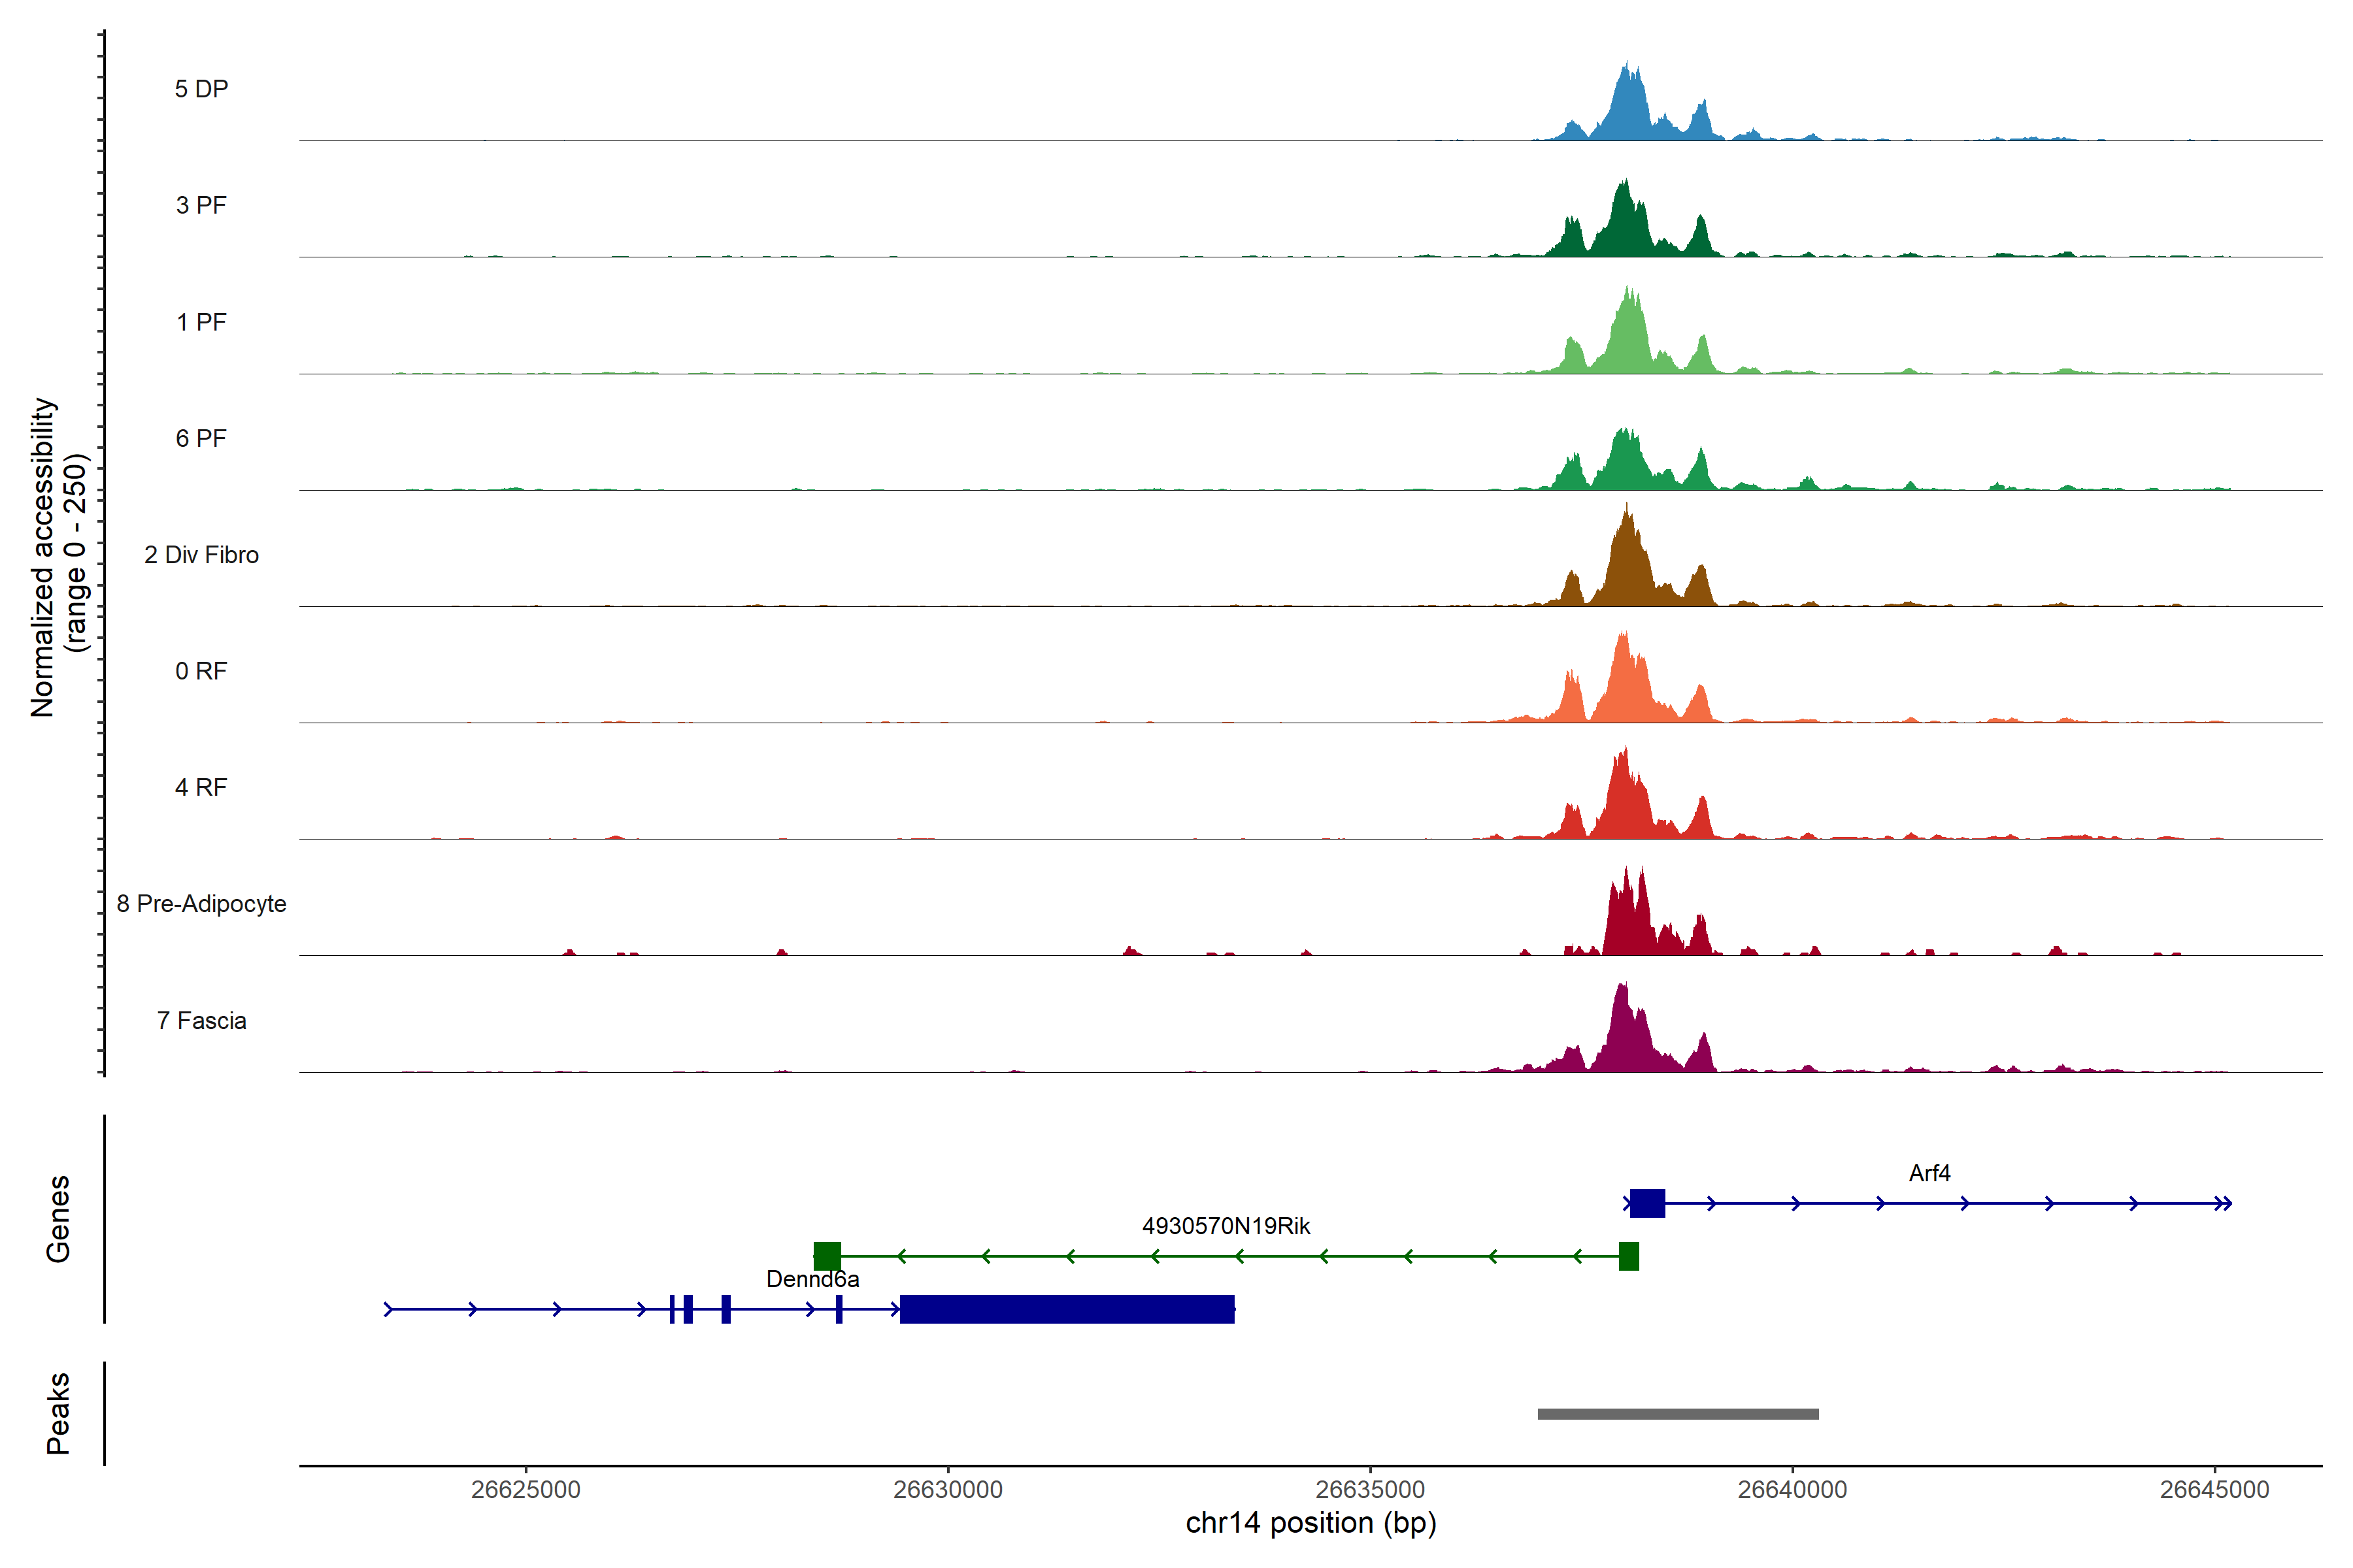
Task: Click the 26635000 x-axis tick label
Action: coord(1369,1489)
